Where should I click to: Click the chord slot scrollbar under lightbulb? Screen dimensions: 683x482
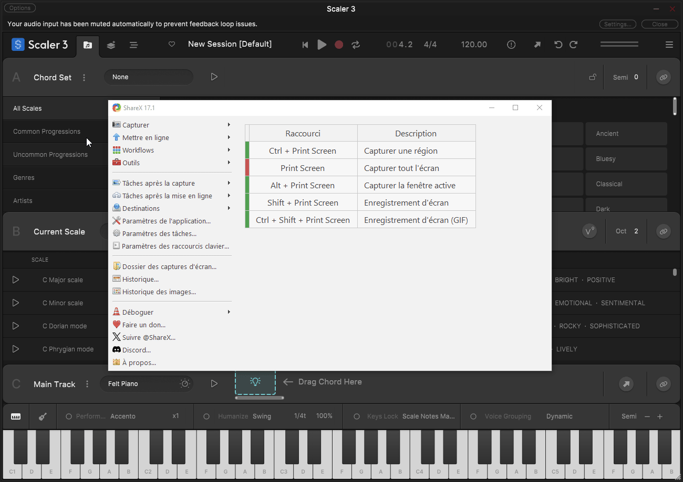260,398
